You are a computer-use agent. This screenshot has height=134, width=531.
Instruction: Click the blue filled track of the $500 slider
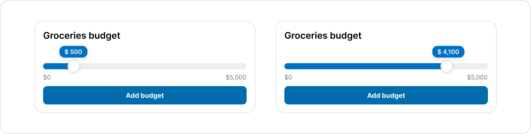56,66
